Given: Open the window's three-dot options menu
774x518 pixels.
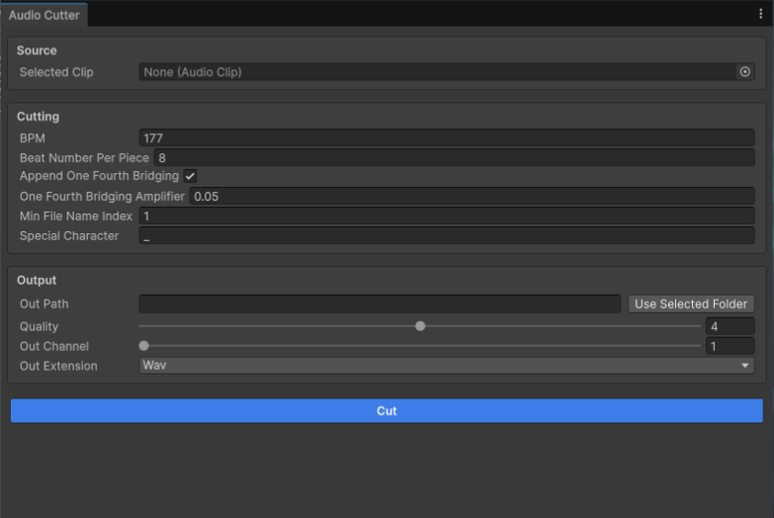Looking at the screenshot, I should coord(761,14).
